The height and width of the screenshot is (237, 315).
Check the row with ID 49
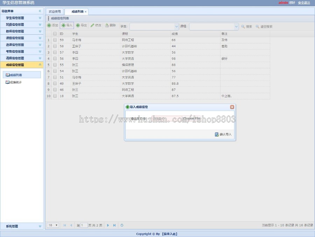(55, 83)
